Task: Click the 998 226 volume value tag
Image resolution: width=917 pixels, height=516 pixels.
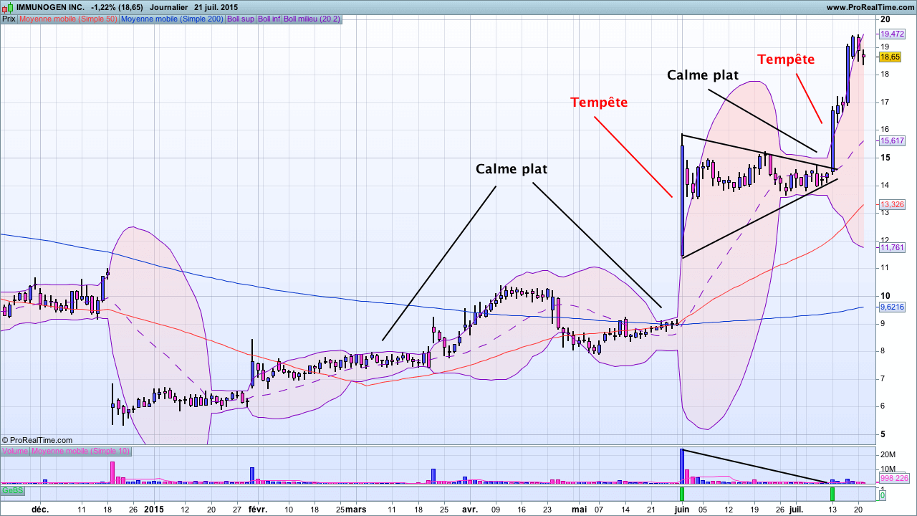Action: pyautogui.click(x=894, y=479)
